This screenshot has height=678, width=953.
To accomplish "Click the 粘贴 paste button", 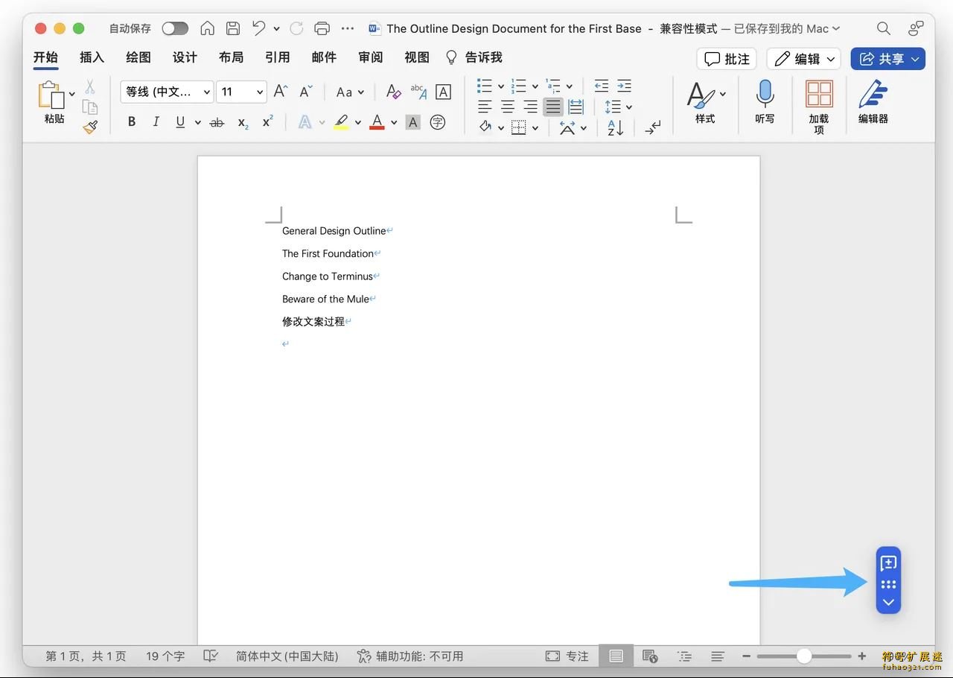I will pos(54,103).
